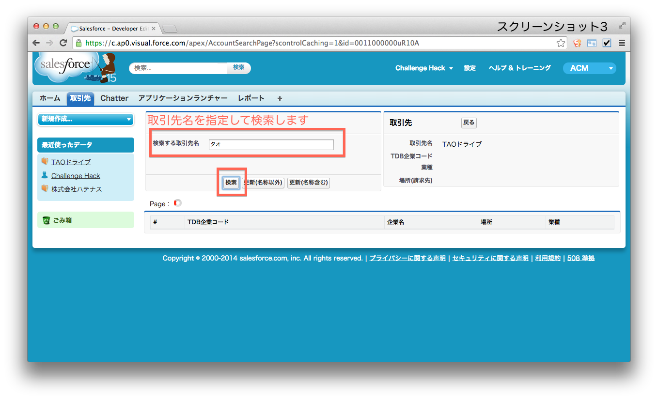Open プライバシーに関する声明 footer link
The height and width of the screenshot is (400, 658).
[407, 258]
